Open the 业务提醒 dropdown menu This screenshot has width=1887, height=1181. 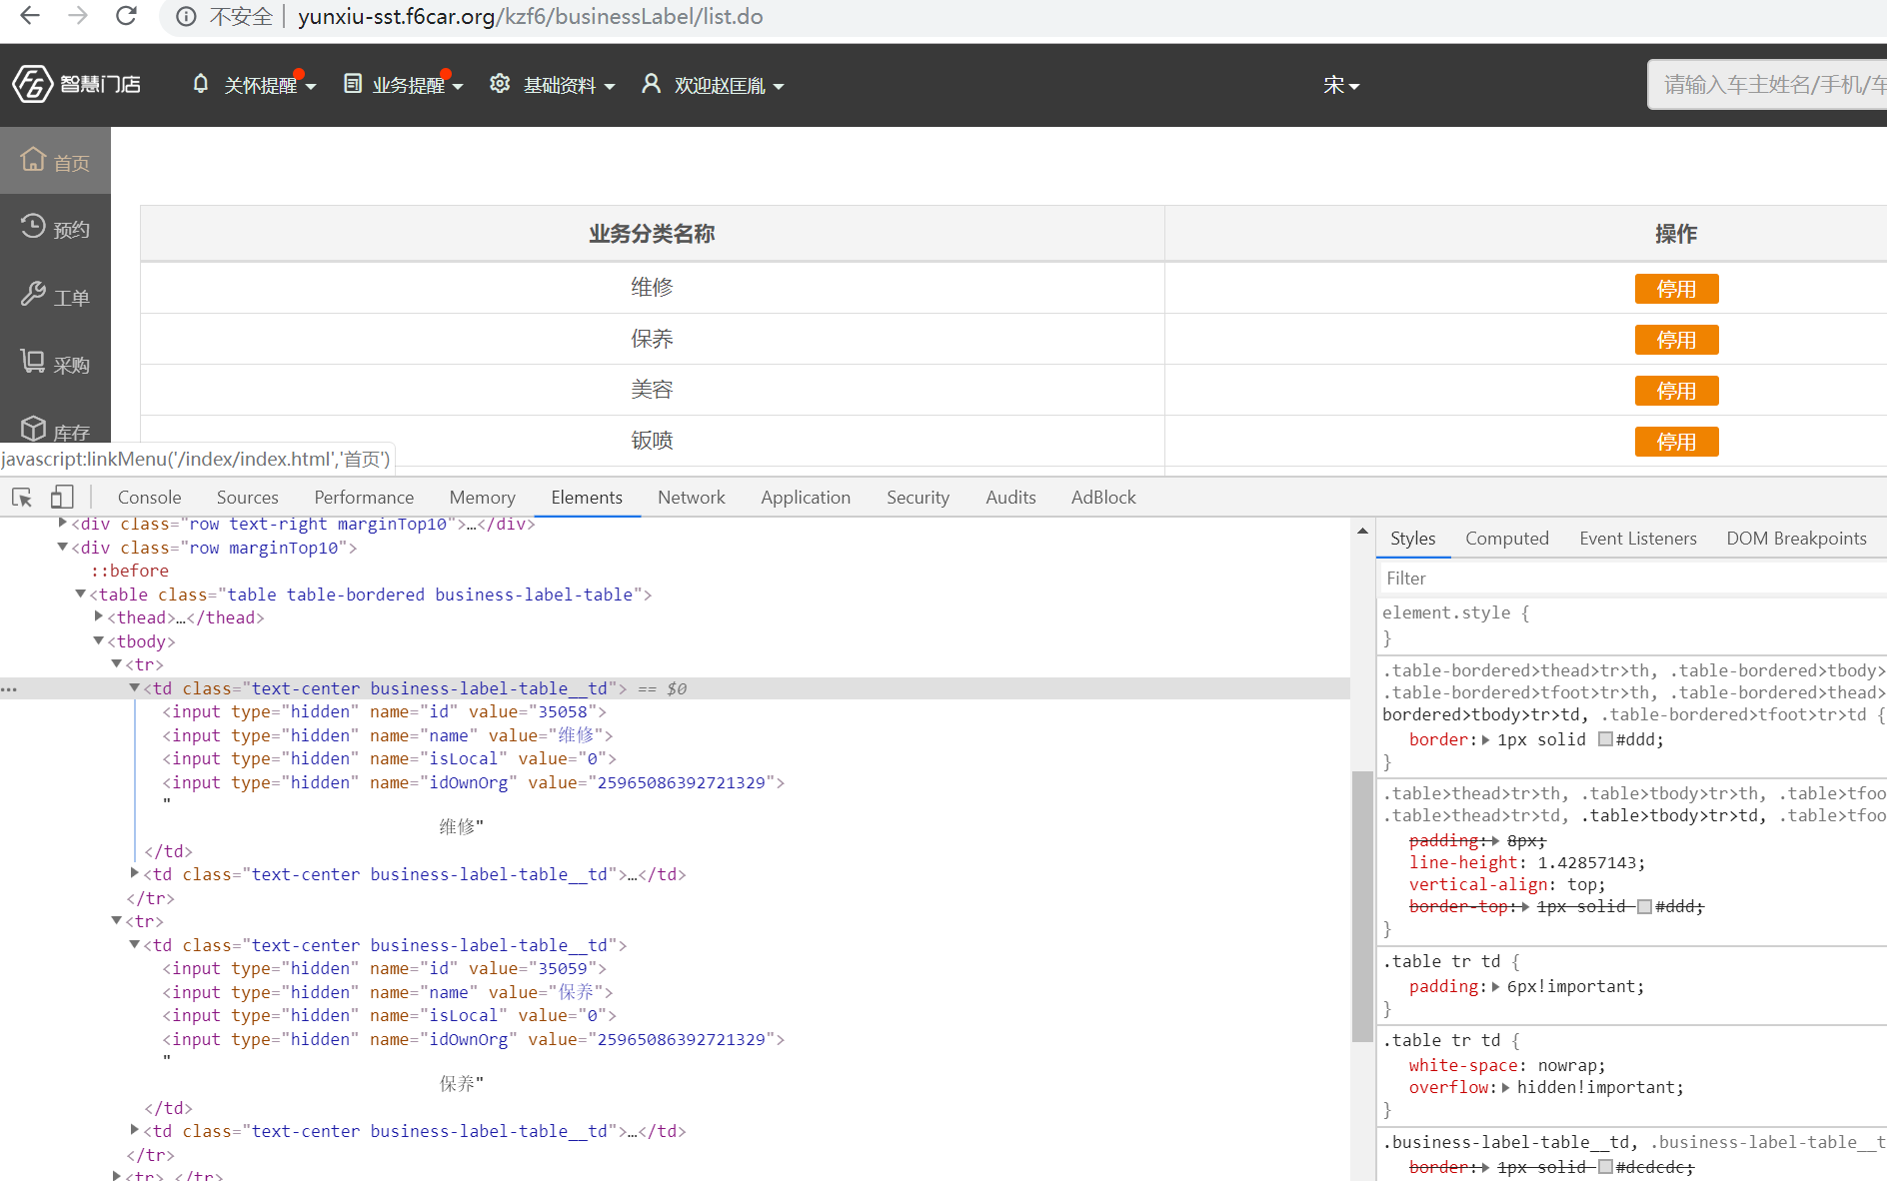[418, 86]
